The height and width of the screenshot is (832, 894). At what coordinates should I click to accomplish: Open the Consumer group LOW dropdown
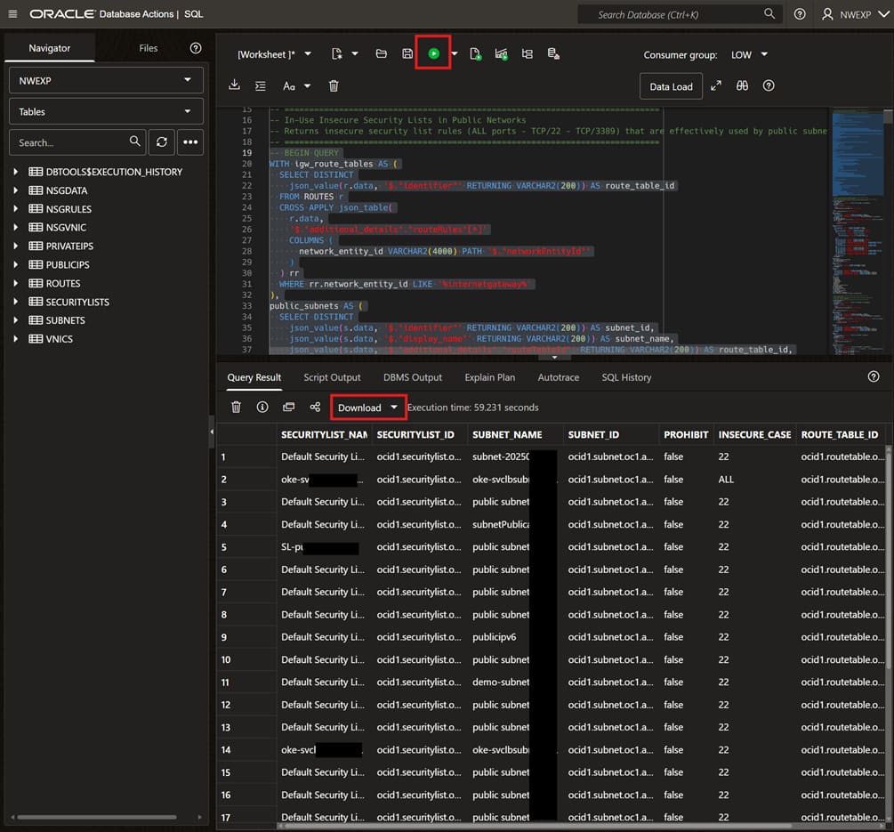point(749,55)
